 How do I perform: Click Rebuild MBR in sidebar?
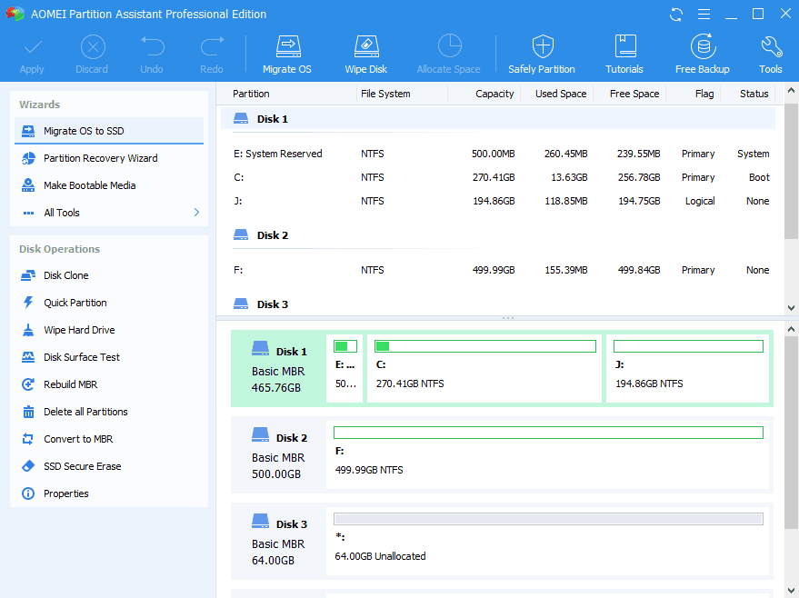[70, 384]
